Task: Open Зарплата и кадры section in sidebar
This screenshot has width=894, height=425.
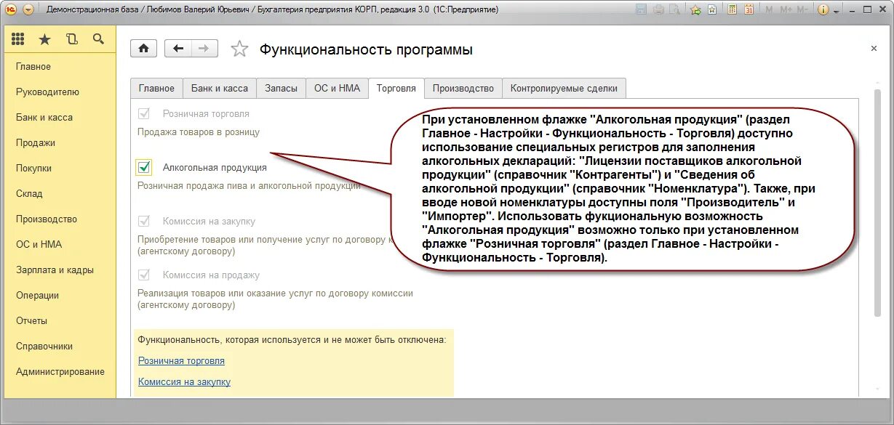Action: pos(55,270)
